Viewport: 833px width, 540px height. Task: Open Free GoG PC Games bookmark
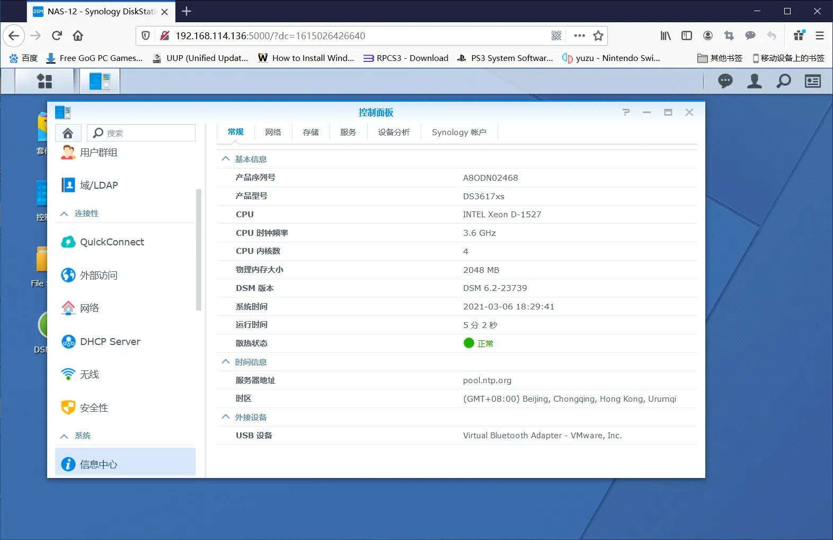tap(94, 58)
